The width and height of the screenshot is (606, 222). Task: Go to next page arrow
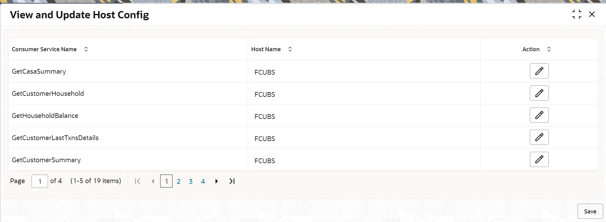[216, 181]
